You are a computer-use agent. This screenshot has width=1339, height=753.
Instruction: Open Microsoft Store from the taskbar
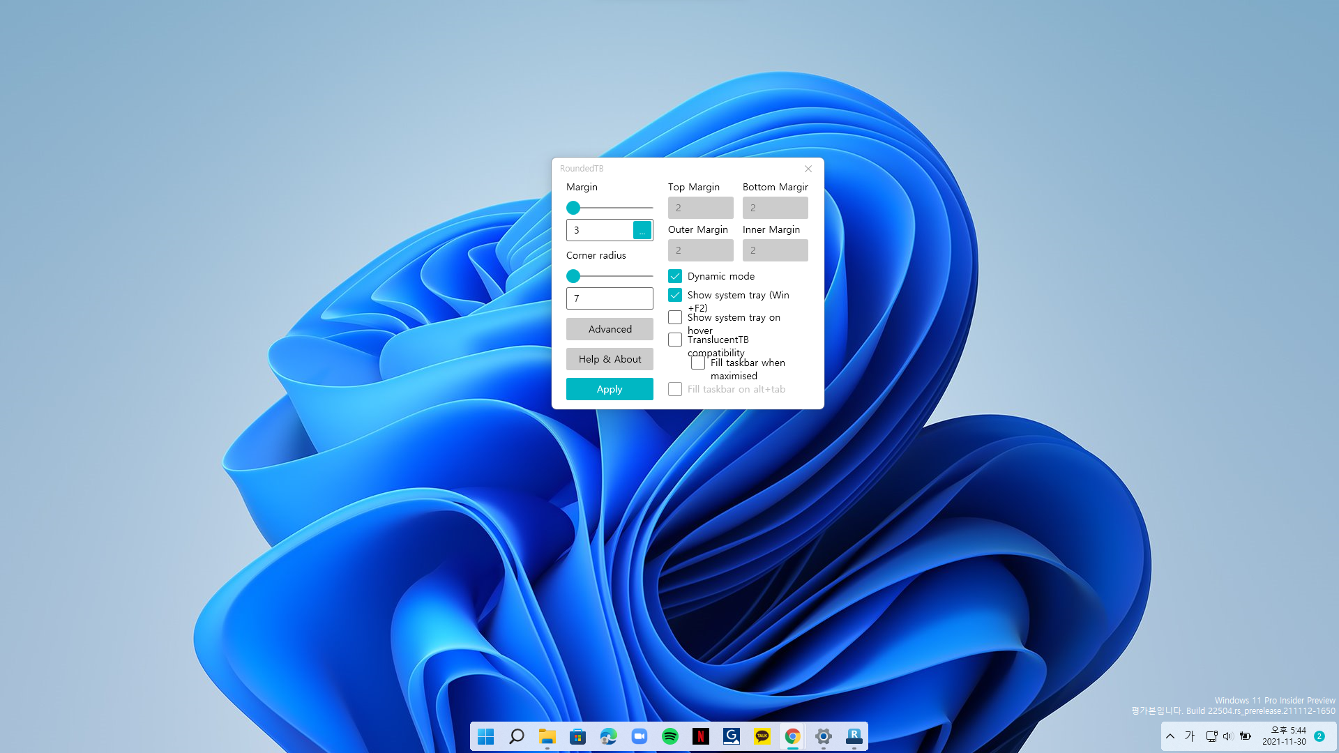[x=577, y=736]
